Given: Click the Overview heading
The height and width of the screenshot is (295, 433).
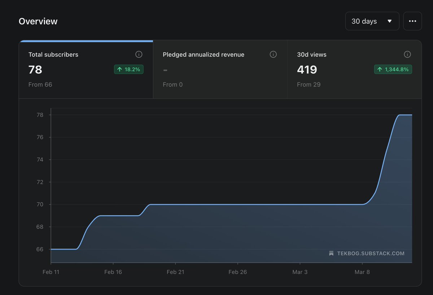Looking at the screenshot, I should (38, 21).
